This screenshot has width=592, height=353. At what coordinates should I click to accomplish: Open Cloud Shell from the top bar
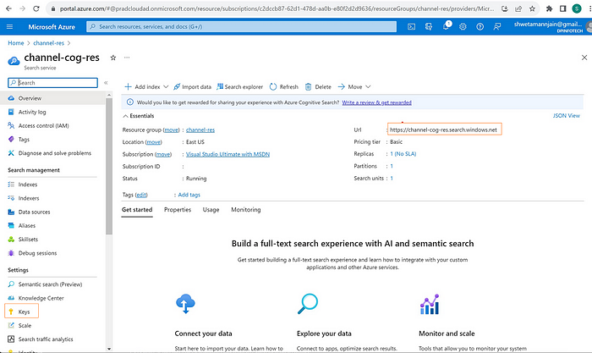tap(411, 27)
